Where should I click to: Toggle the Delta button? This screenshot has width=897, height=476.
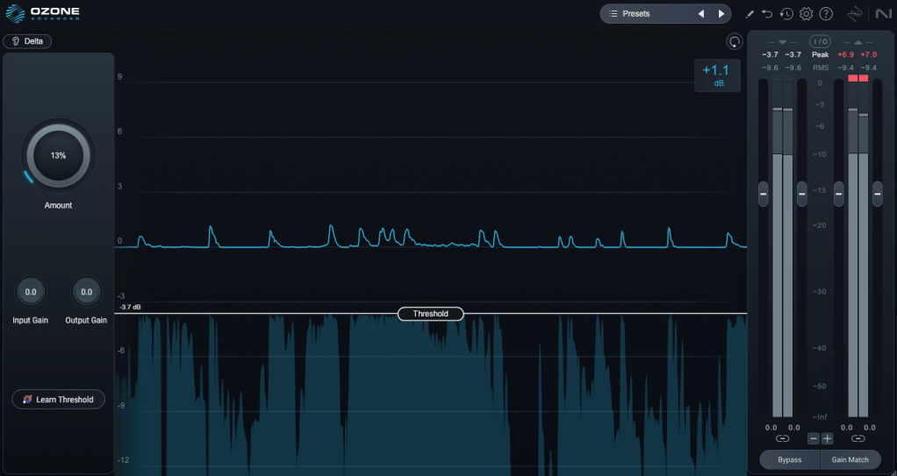click(x=27, y=41)
